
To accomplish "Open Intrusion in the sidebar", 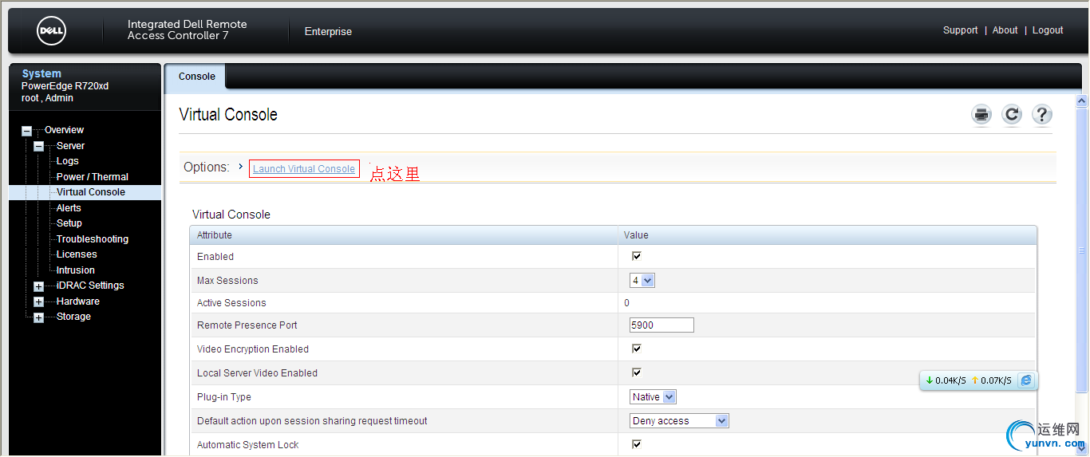I will (x=76, y=270).
